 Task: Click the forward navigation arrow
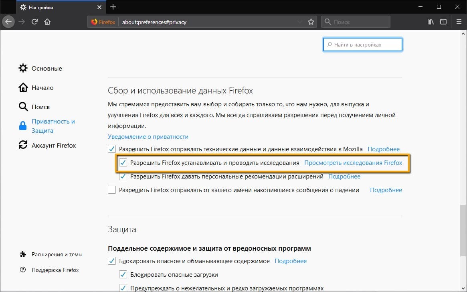22,22
